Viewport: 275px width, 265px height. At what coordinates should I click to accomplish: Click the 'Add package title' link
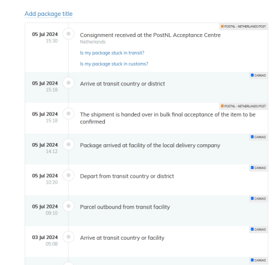(x=48, y=14)
